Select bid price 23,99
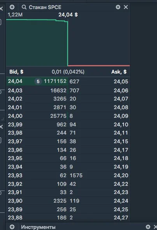This screenshot has height=230, width=157. pyautogui.click(x=15, y=125)
